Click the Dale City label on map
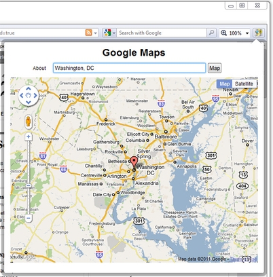 [x=102, y=195]
